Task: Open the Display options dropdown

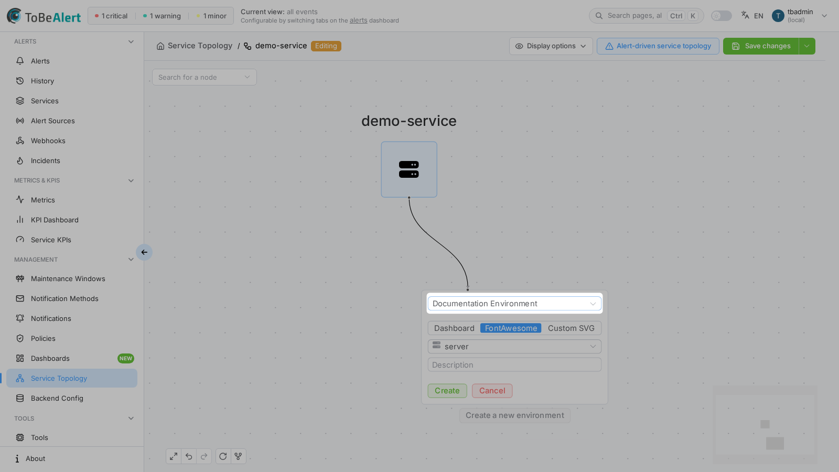Action: [x=551, y=46]
